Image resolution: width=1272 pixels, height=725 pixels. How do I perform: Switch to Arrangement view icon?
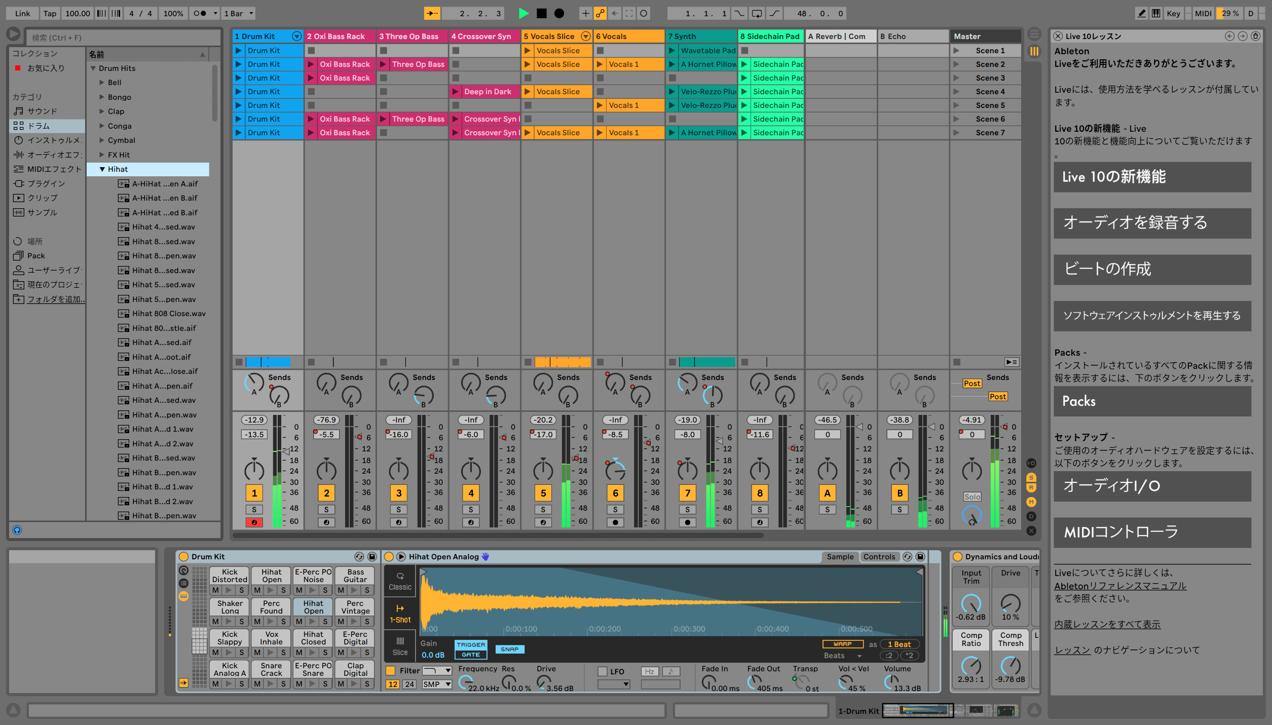coord(1034,34)
